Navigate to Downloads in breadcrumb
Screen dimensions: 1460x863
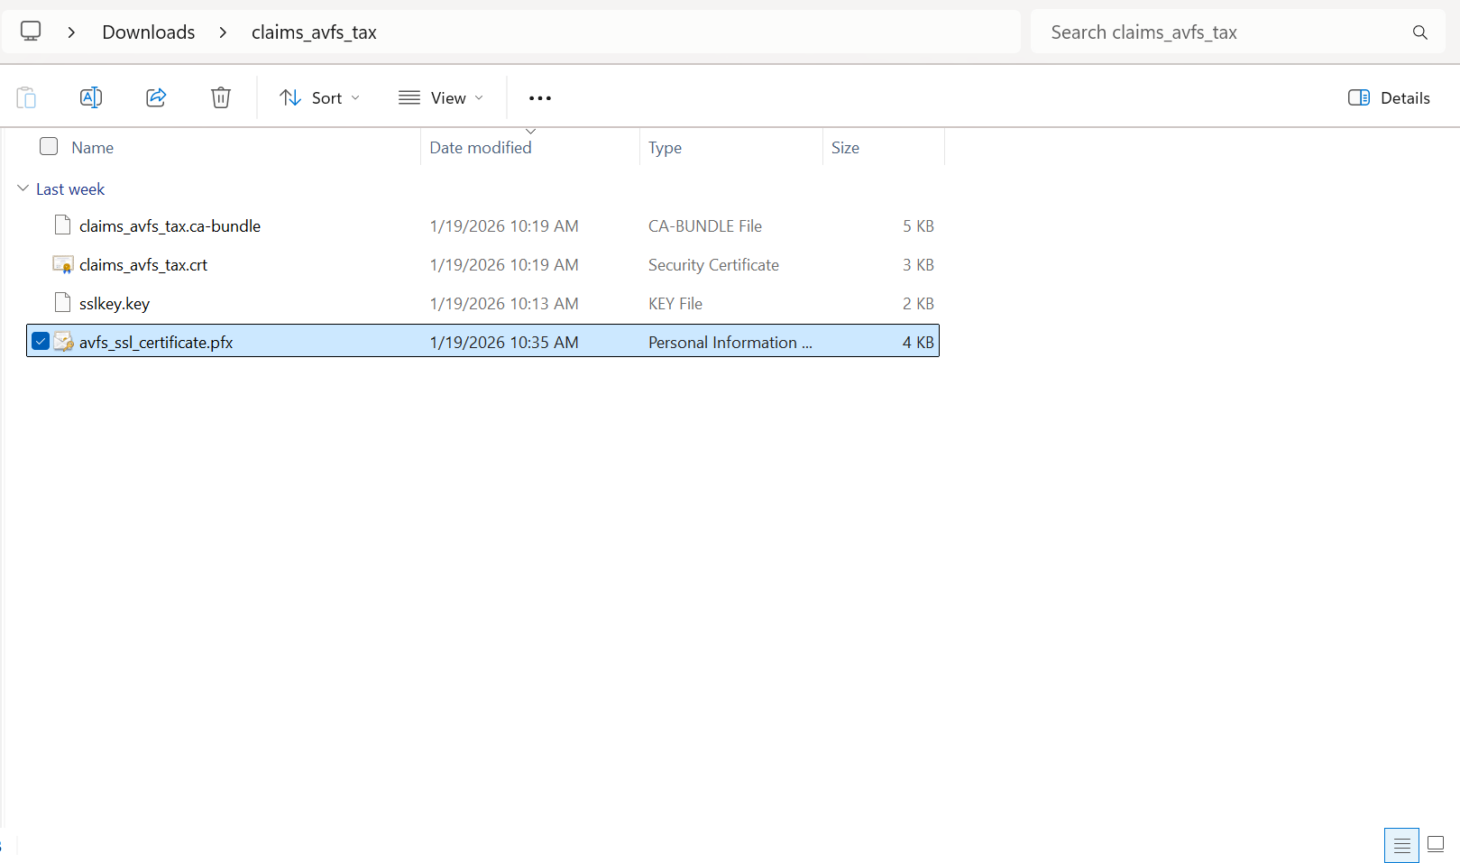pos(149,32)
